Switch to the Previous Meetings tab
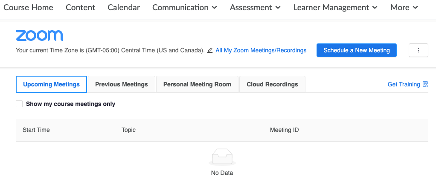436x180 pixels. tap(121, 84)
